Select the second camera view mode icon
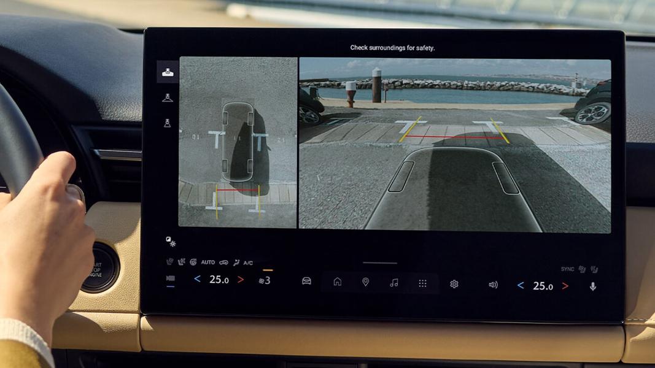The image size is (655, 368). click(x=168, y=98)
